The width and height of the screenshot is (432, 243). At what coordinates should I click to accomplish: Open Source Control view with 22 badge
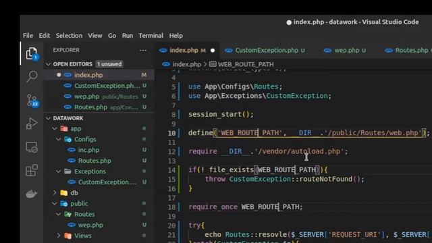point(32,101)
